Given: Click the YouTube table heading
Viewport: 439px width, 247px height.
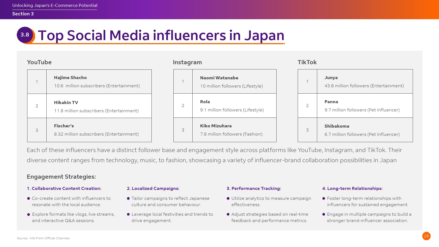Looking at the screenshot, I should click(39, 62).
